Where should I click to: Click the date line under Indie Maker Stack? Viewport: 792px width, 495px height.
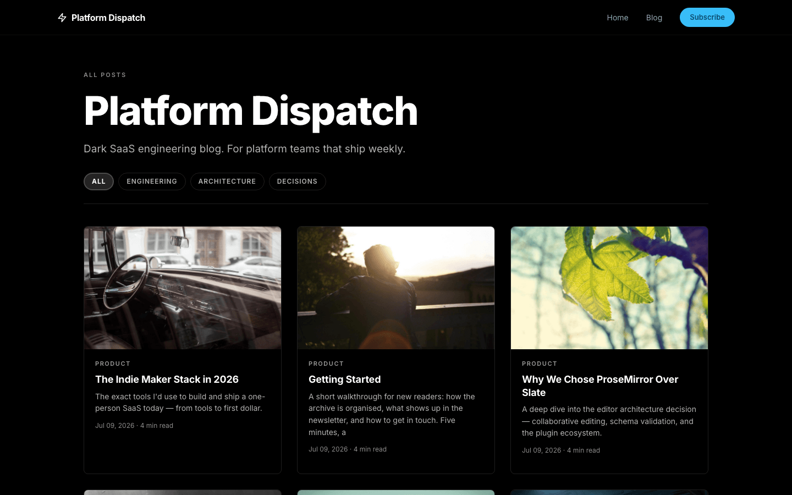click(134, 426)
